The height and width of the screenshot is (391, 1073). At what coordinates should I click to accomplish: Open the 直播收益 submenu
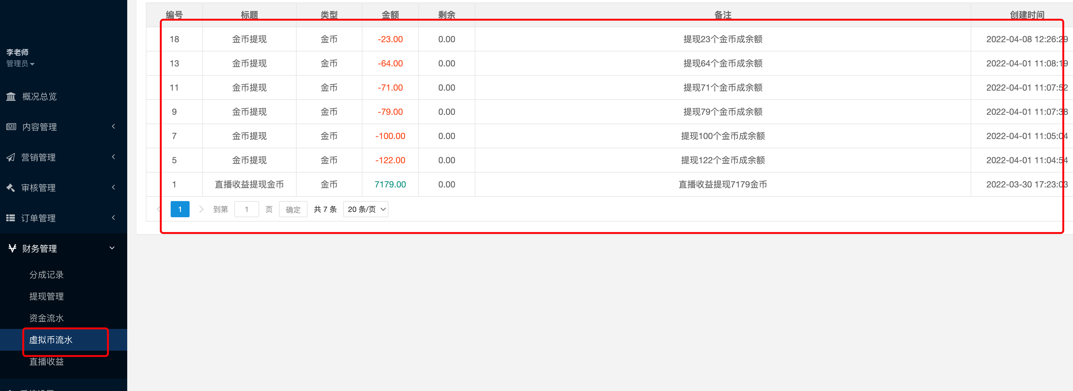[x=46, y=362]
